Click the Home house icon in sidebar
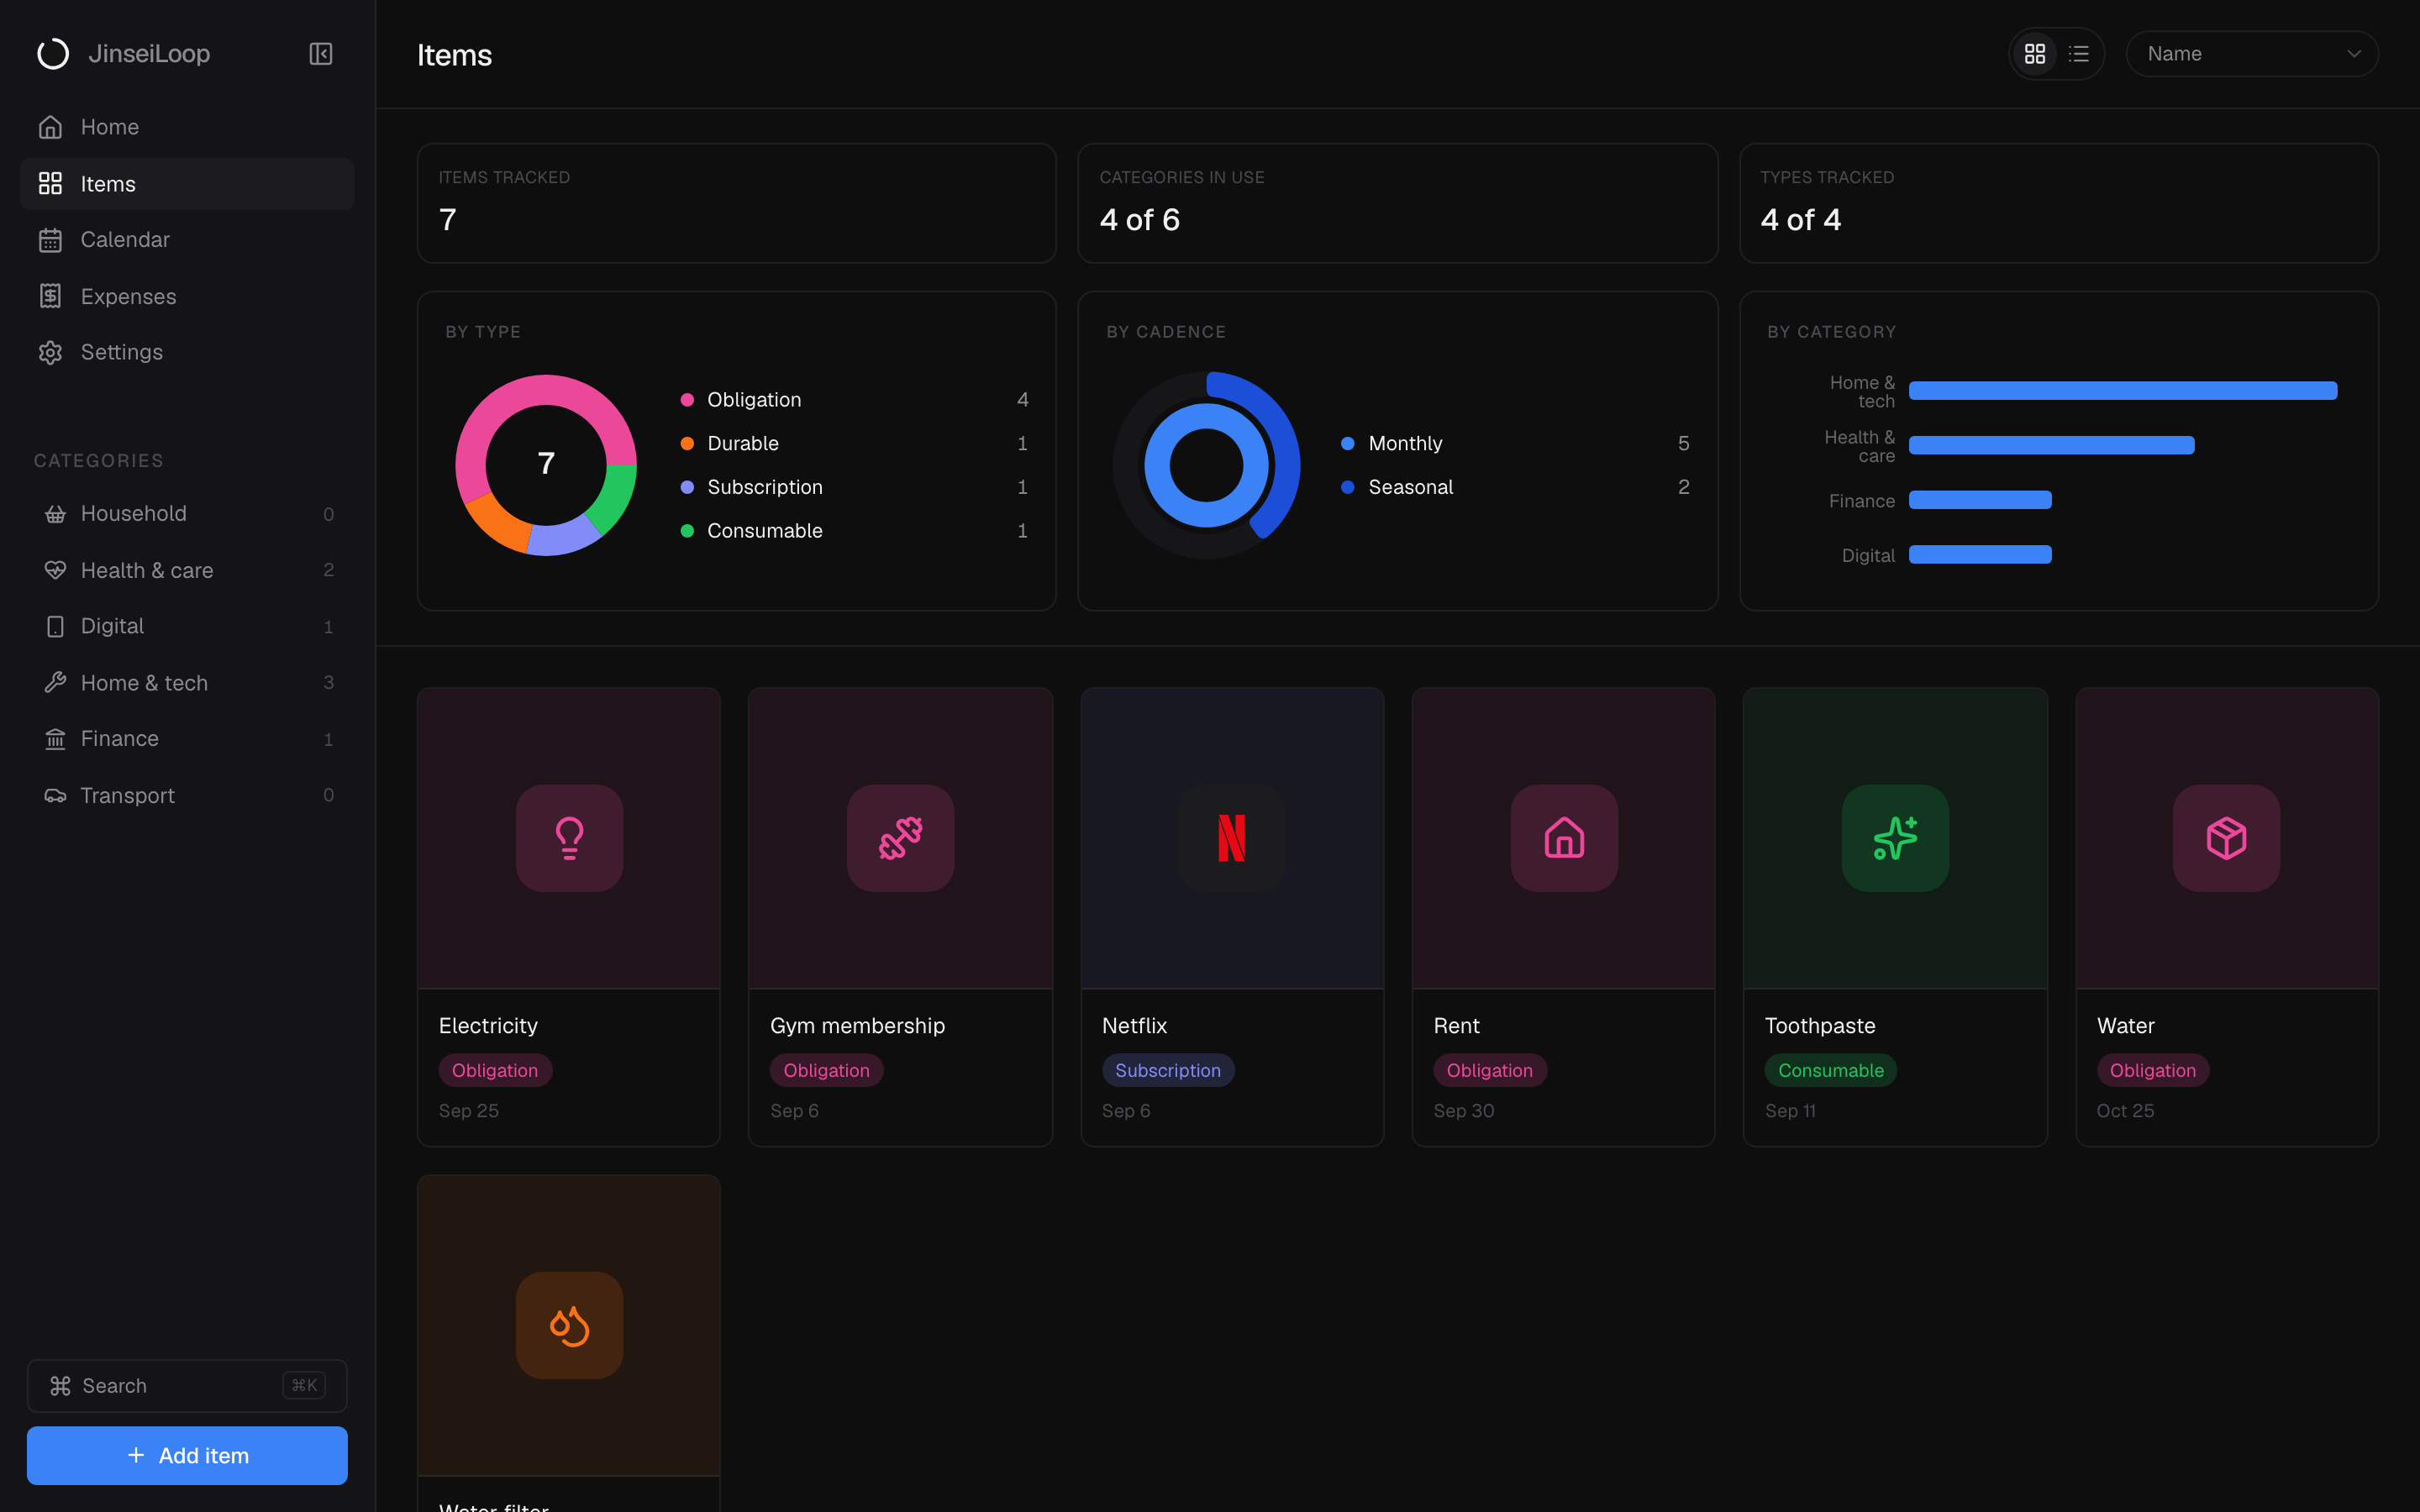 coord(50,127)
